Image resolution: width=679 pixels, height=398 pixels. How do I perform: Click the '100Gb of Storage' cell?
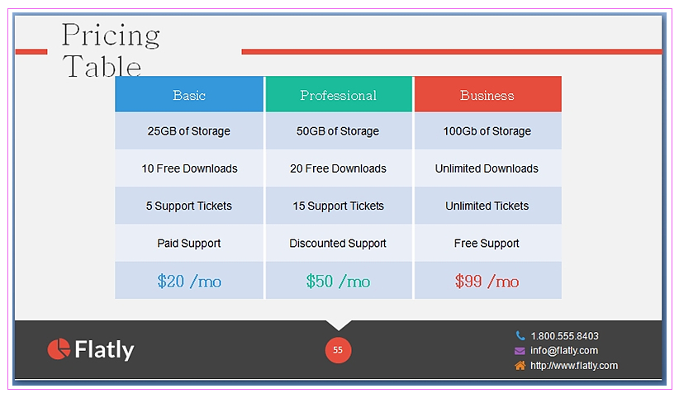(488, 130)
